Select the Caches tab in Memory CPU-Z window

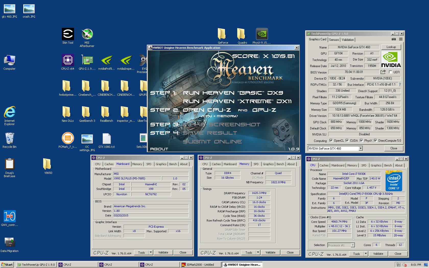[216, 164]
